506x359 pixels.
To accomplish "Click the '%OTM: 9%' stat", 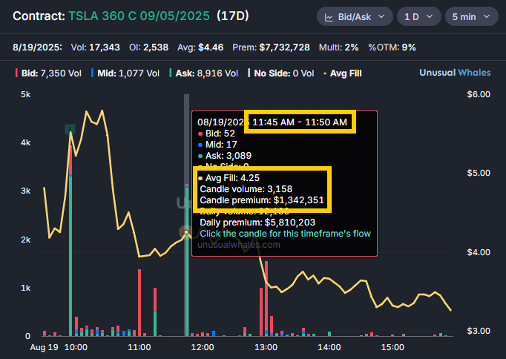I will [x=392, y=47].
